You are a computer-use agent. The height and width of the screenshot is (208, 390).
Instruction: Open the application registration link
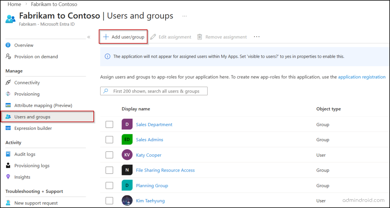[x=362, y=77]
